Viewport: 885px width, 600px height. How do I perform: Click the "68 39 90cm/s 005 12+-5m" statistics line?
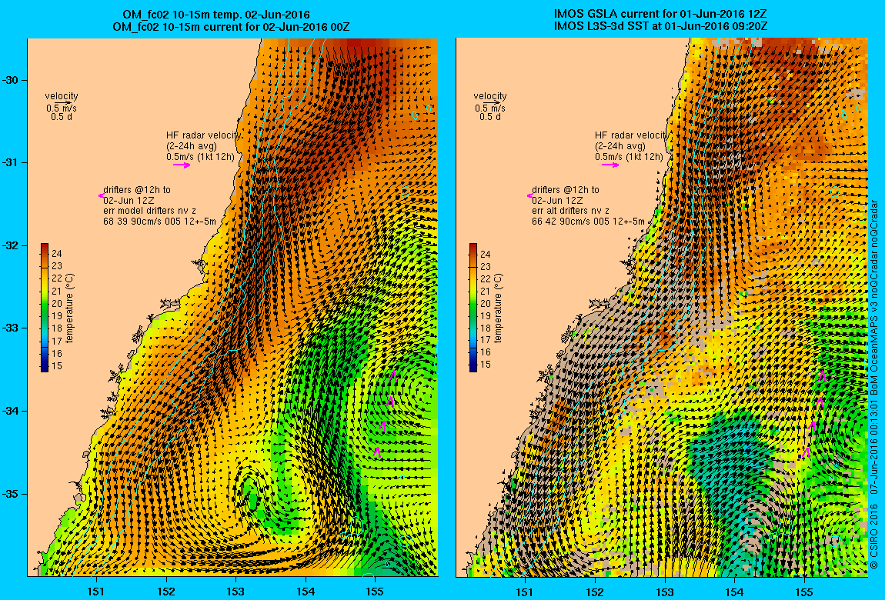point(160,221)
